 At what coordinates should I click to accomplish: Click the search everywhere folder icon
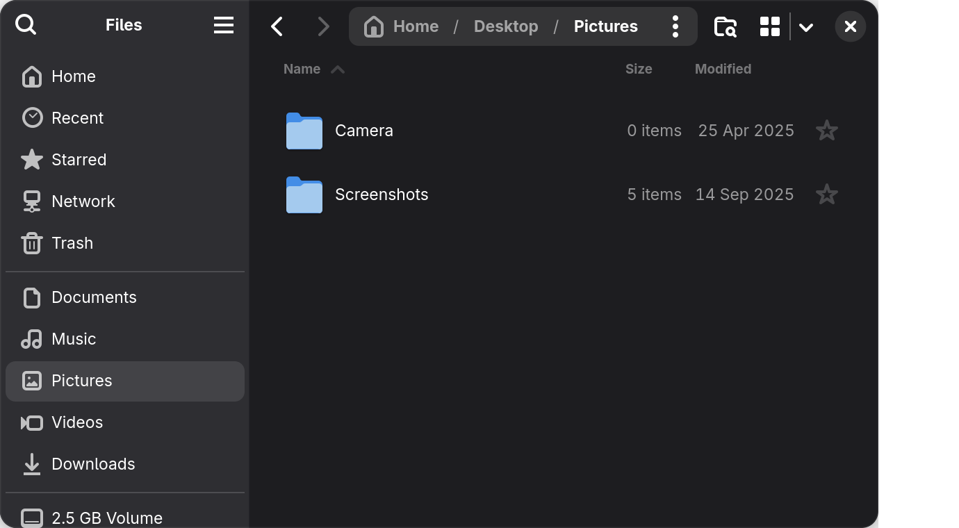point(725,27)
